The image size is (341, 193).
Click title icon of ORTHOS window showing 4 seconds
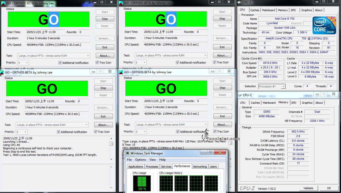coord(121,3)
